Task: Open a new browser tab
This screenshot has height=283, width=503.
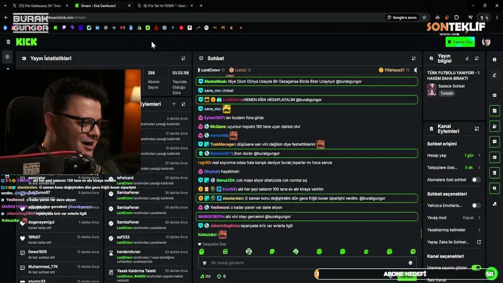Action: (201, 5)
